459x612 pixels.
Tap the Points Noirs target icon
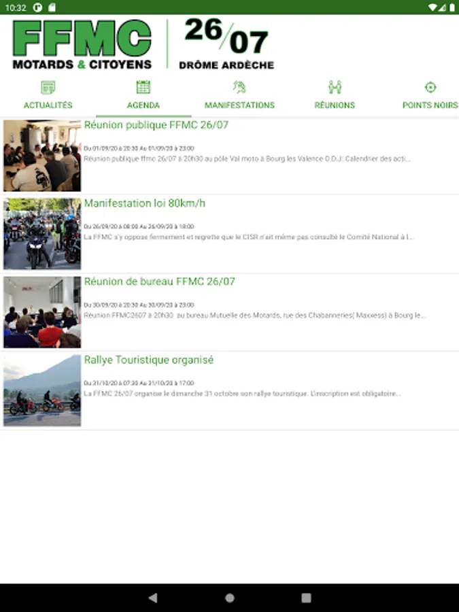click(430, 87)
